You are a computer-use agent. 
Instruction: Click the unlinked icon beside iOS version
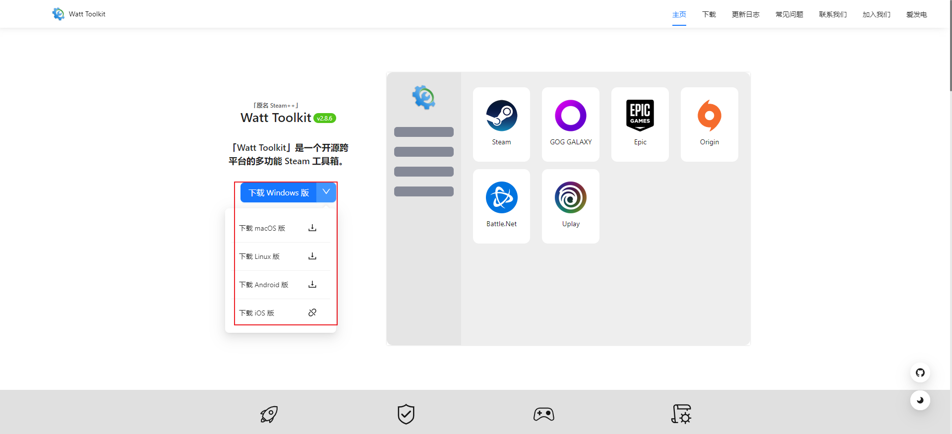[x=312, y=312]
